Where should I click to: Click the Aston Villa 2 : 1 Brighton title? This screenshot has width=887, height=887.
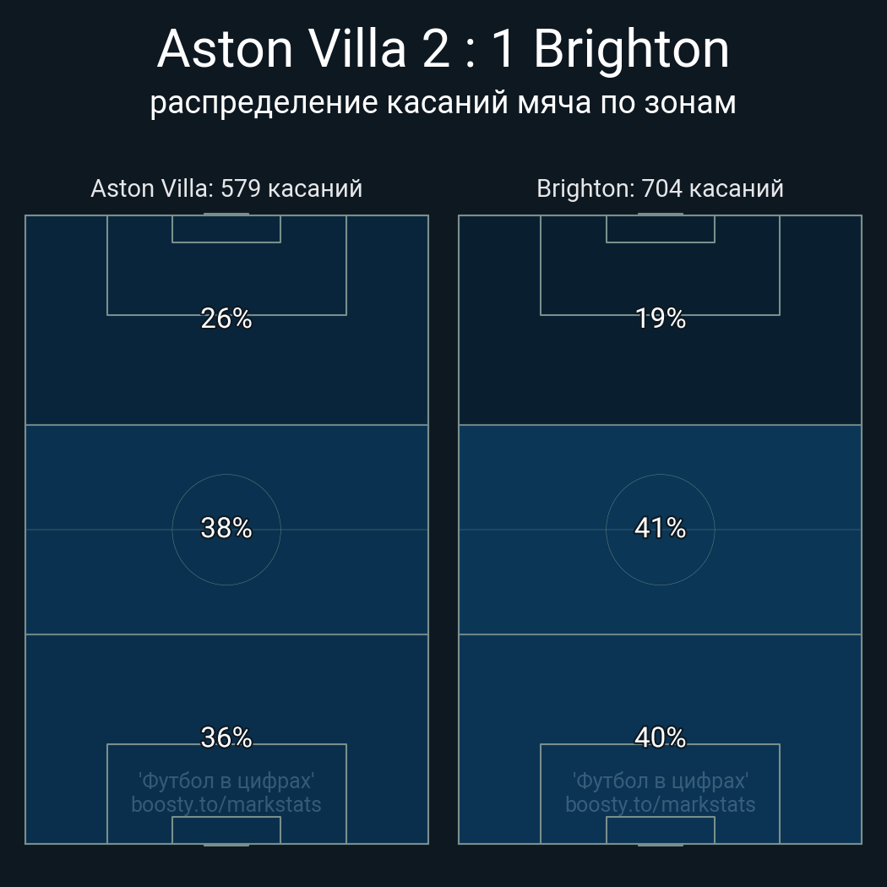443,49
